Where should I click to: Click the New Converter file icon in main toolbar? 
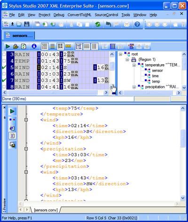pyautogui.click(x=6, y=24)
